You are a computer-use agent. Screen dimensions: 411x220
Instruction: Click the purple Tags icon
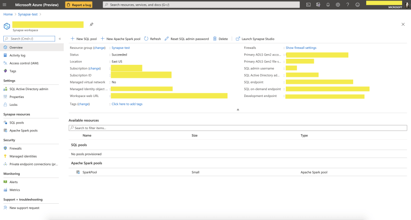tap(5, 71)
